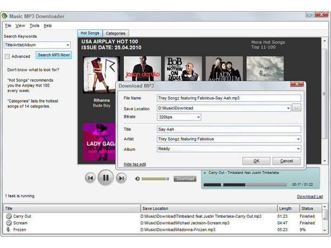This screenshot has width=331, height=248.
Task: Open the Help menu
Action: click(48, 26)
